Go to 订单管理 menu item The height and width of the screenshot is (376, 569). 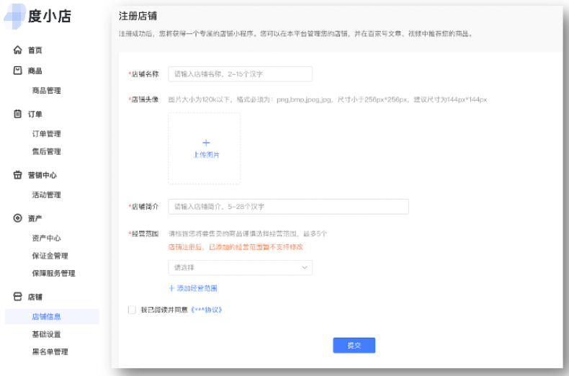coord(46,134)
